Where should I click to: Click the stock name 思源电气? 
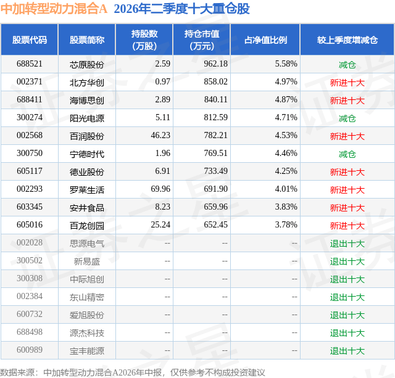(87, 243)
